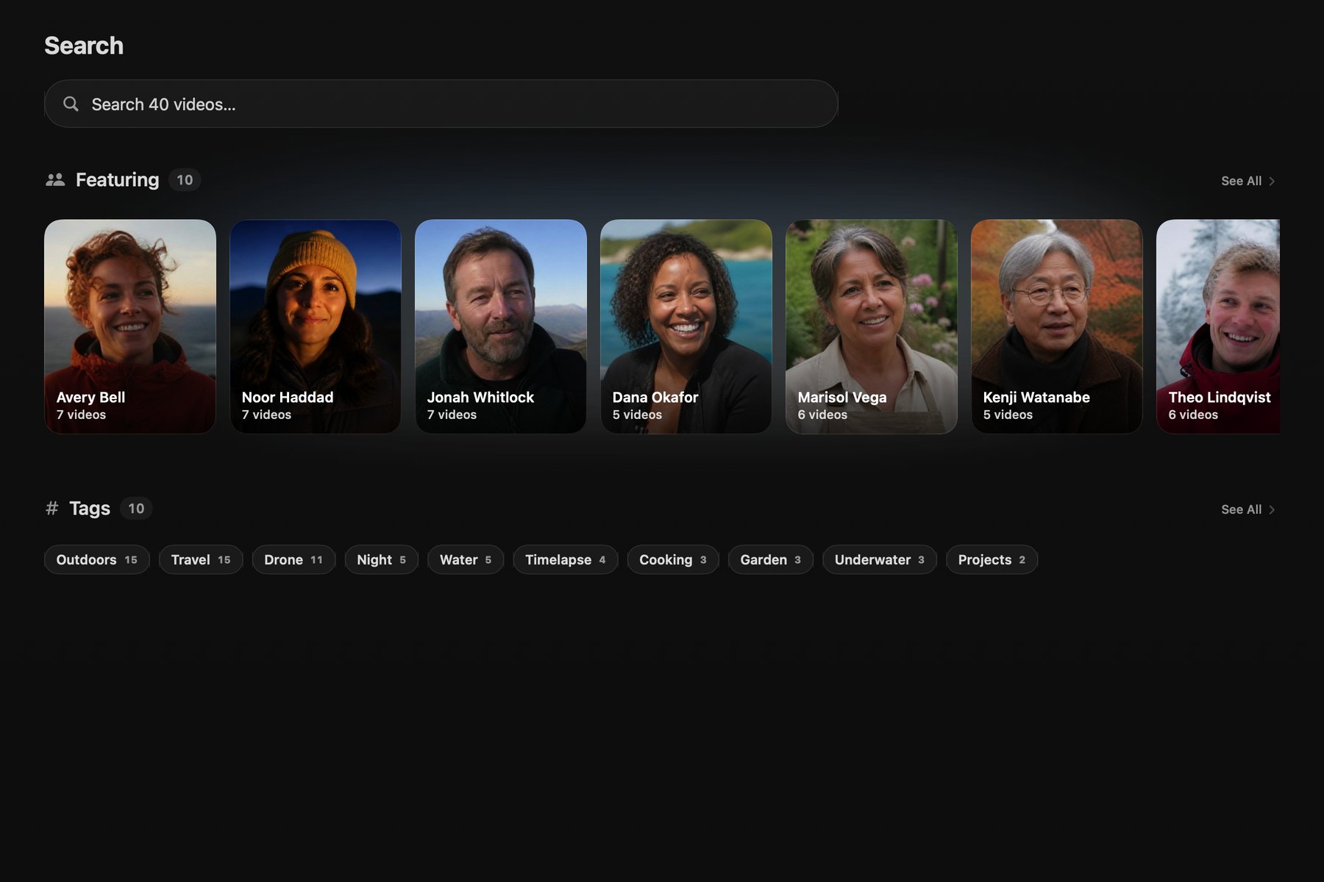Click the Featuring people icon

click(x=55, y=180)
